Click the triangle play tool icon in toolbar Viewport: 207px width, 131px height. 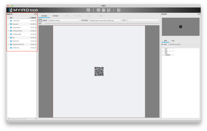coord(119,10)
